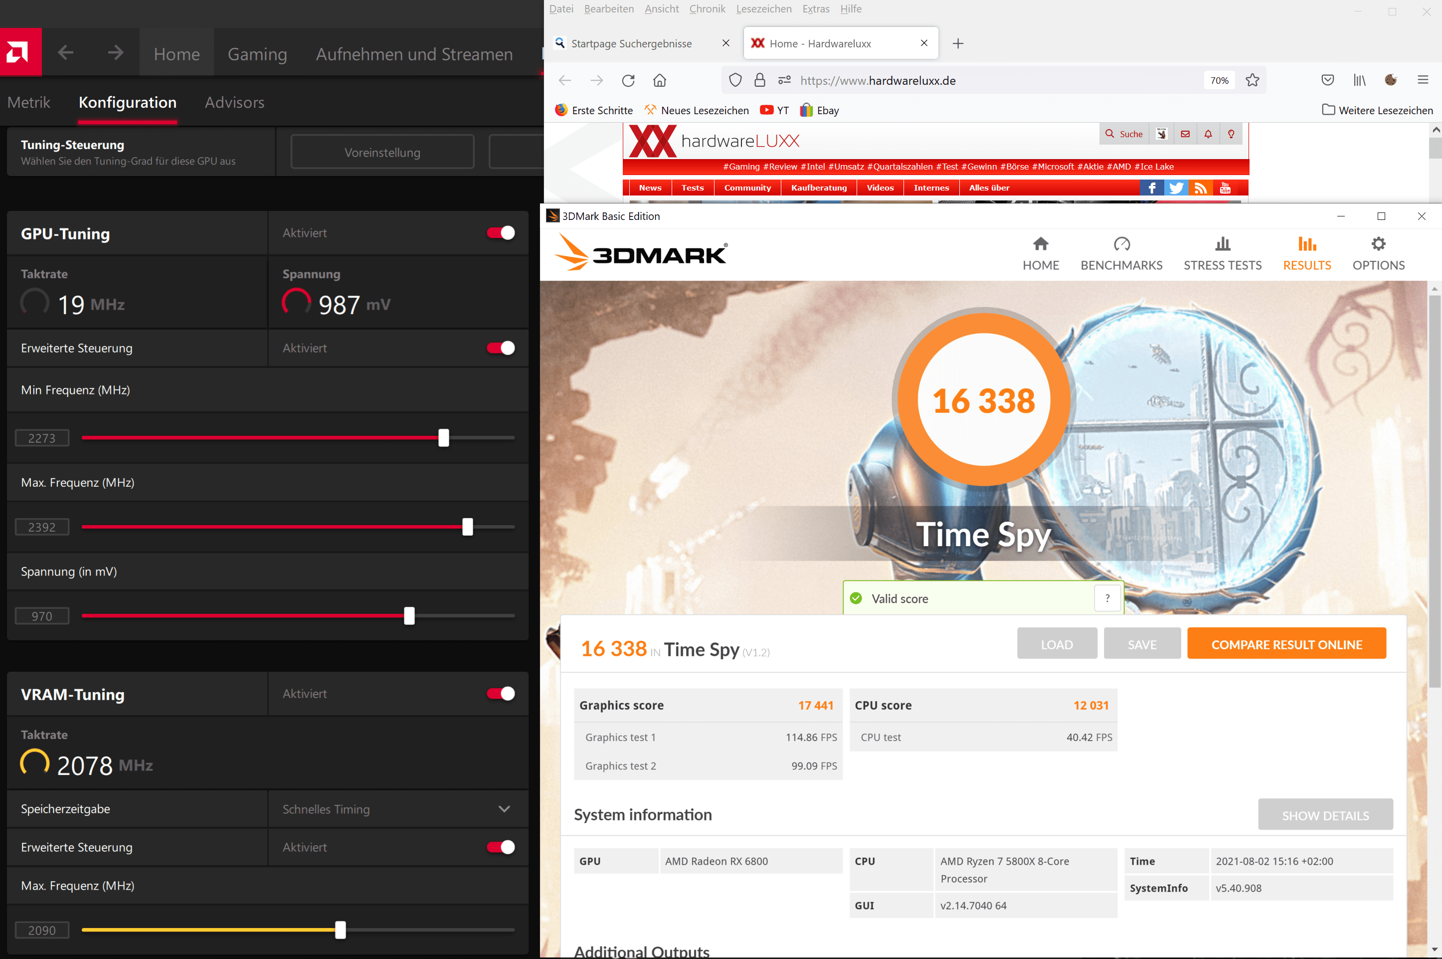The image size is (1442, 959).
Task: Select Advisors sub-tab
Action: 235,102
